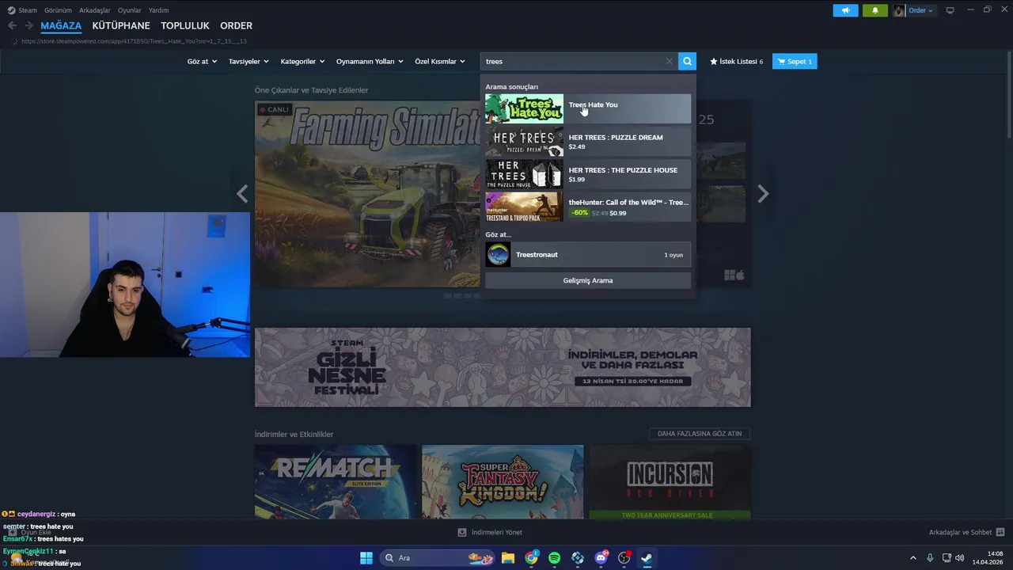Select HER TREES : PUZZLE DREAM result
Screen dimensions: 1013x570
588,142
